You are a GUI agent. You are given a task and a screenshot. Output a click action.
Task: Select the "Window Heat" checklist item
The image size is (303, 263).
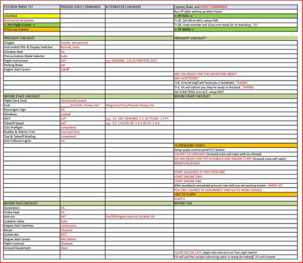[x=32, y=52]
